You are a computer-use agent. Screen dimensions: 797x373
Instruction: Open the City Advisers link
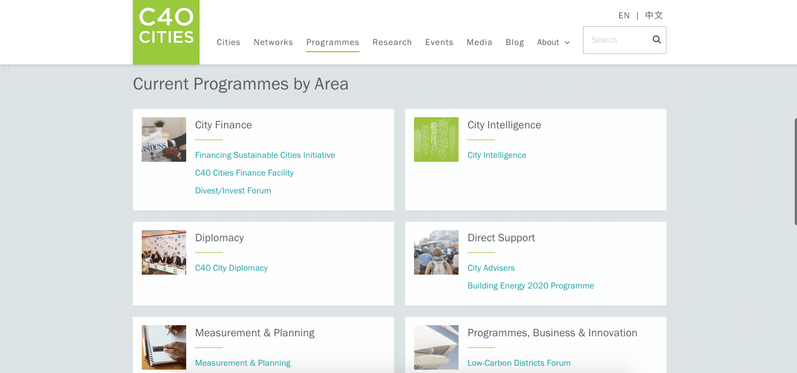[x=491, y=268]
